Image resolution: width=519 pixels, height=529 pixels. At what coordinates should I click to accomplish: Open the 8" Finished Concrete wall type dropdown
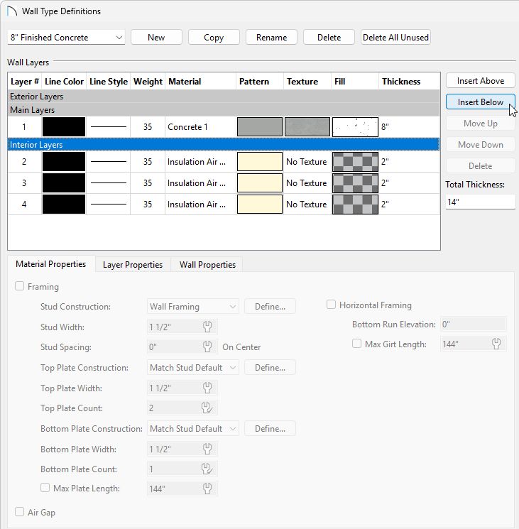tap(67, 37)
